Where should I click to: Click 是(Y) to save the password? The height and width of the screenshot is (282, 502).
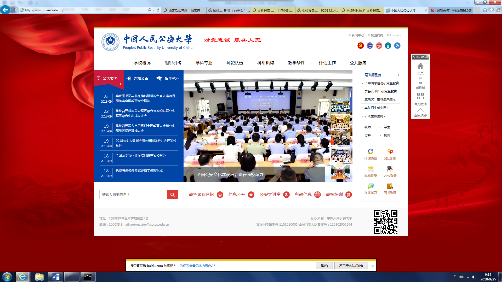point(324,266)
